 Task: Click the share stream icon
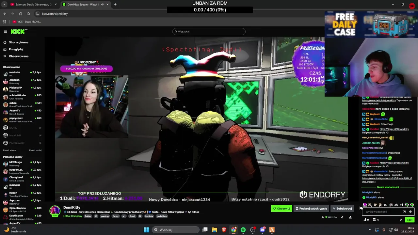coord(342,217)
